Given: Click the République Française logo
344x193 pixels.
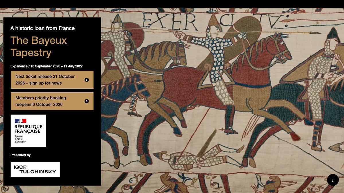Looking at the screenshot, I should pos(28,131).
